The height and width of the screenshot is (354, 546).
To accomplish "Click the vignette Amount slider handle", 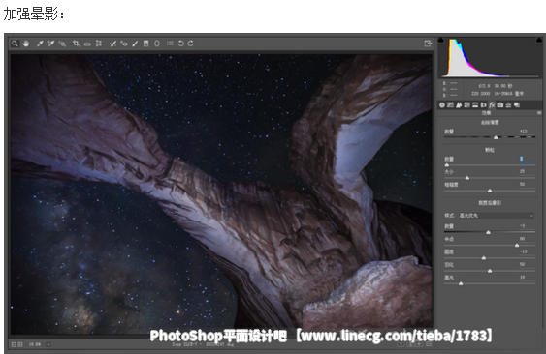I will coord(488,232).
